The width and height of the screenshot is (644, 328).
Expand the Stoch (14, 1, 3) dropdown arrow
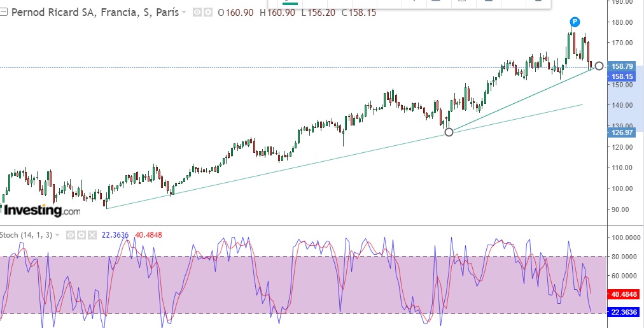click(57, 235)
